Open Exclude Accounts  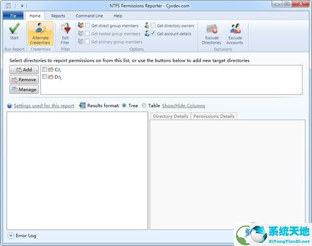tap(235, 34)
